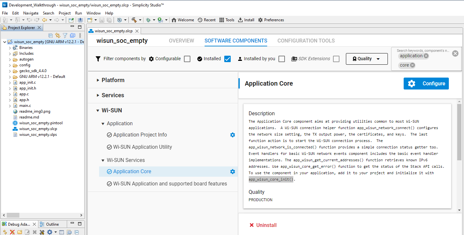Open the Quality dropdown
The image size is (464, 235).
tap(367, 59)
